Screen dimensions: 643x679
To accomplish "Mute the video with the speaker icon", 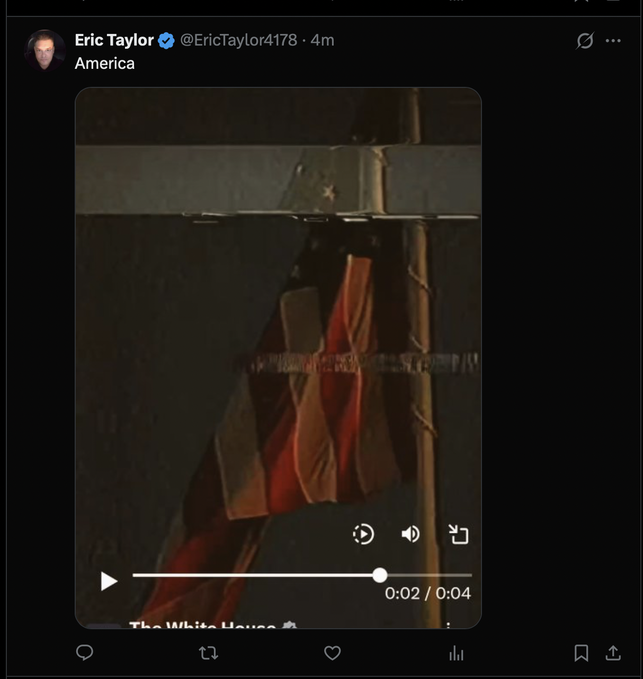I will click(410, 534).
